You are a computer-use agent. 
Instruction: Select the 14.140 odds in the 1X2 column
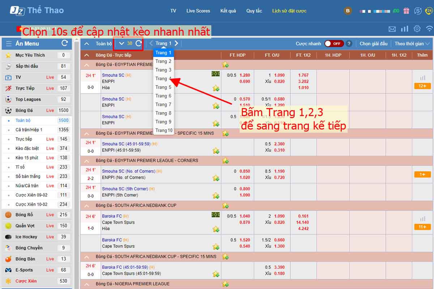click(x=302, y=223)
